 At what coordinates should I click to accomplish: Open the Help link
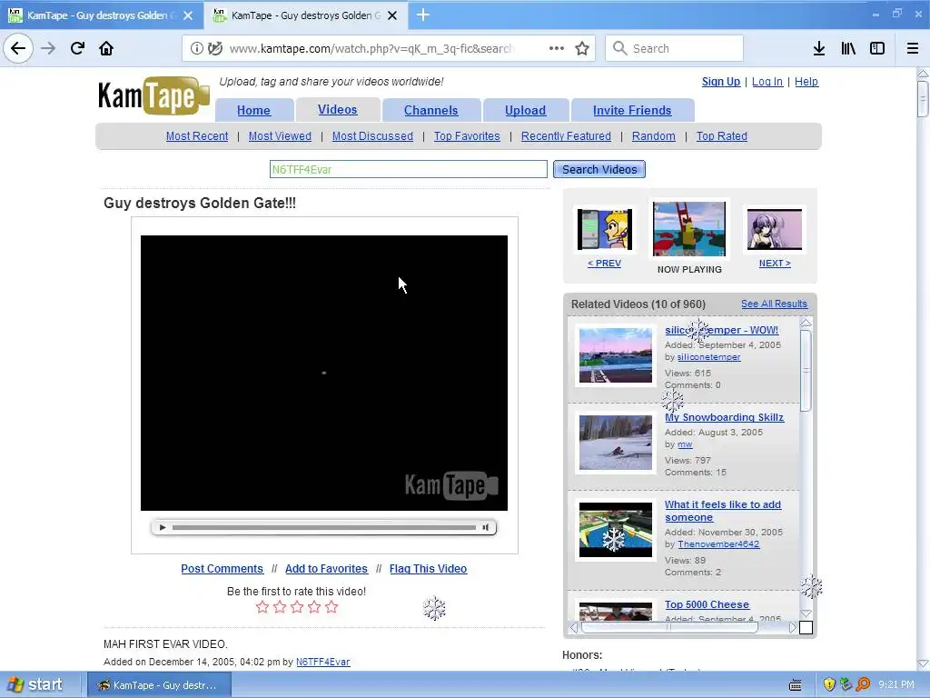coord(806,81)
